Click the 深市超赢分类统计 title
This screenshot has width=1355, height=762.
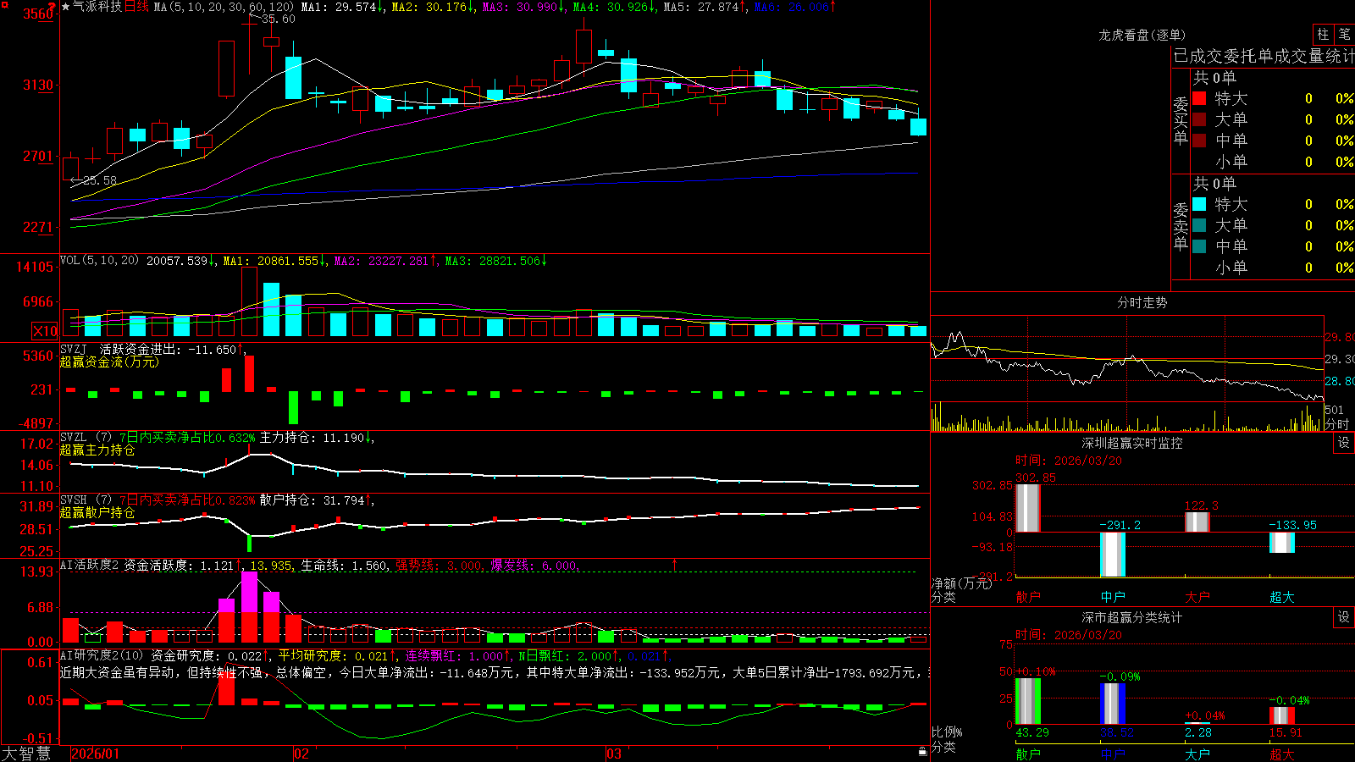(1132, 617)
